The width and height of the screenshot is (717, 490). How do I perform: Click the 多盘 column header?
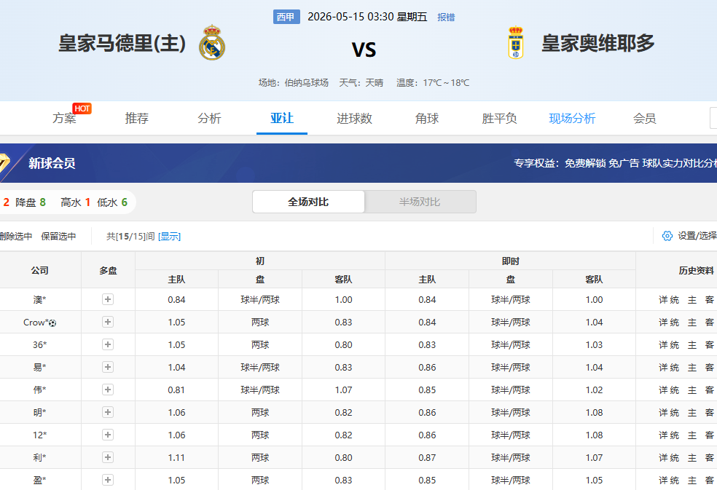108,270
